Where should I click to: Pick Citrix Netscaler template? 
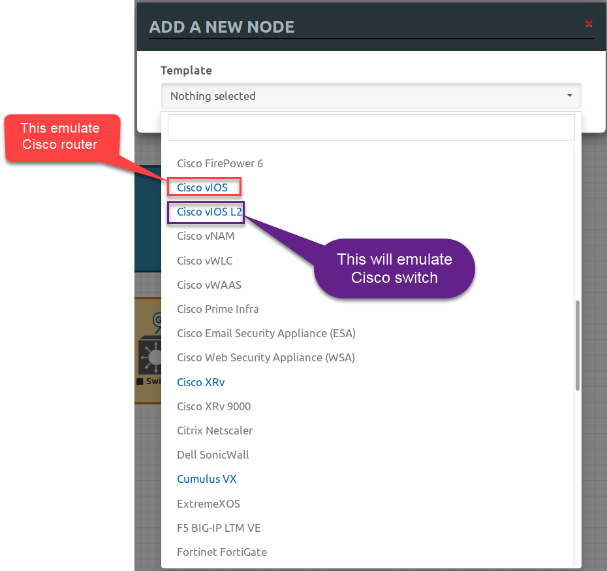215,431
